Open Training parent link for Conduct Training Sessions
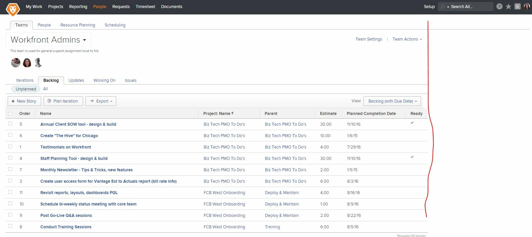532x237 pixels. 273,227
